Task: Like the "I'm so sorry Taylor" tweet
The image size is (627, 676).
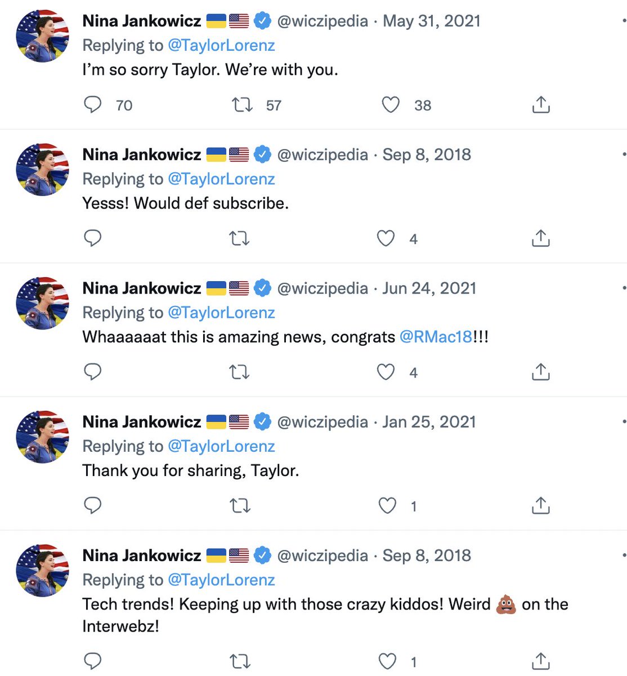Action: coord(391,105)
